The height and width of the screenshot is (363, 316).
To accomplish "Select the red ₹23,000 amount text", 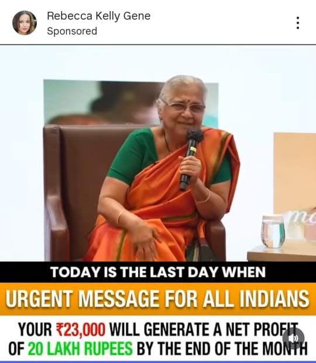I will click(x=81, y=329).
